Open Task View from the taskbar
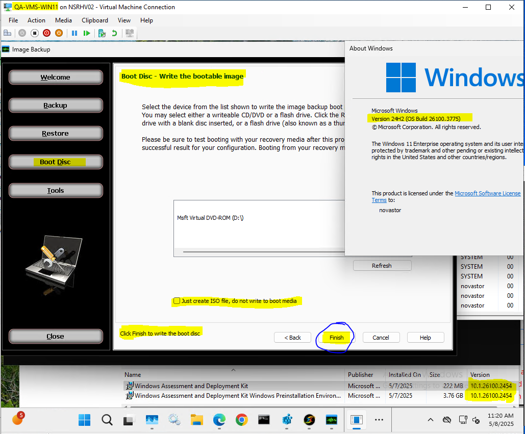 click(x=129, y=420)
